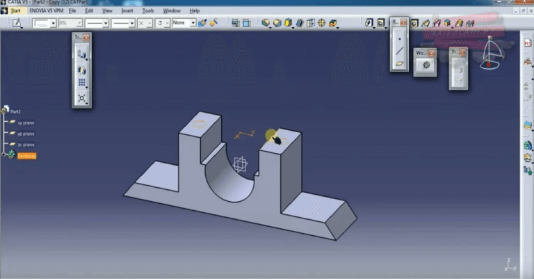This screenshot has height=279, width=534.
Task: Click the user pattern grid icon
Action: tap(82, 83)
